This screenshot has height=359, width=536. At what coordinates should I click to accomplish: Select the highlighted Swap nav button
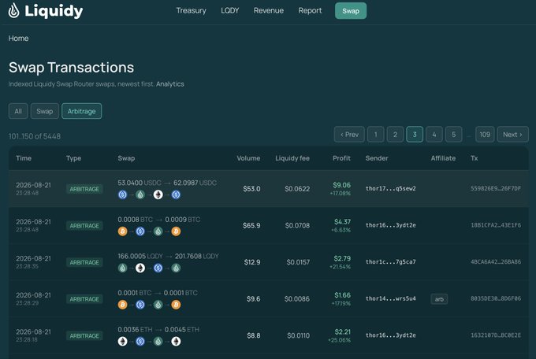(x=351, y=11)
